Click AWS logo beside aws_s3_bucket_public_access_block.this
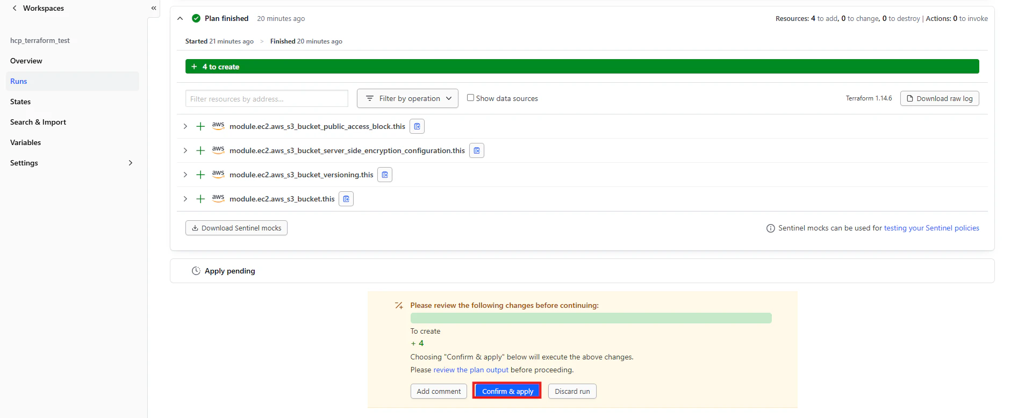This screenshot has width=1011, height=418. (x=218, y=126)
